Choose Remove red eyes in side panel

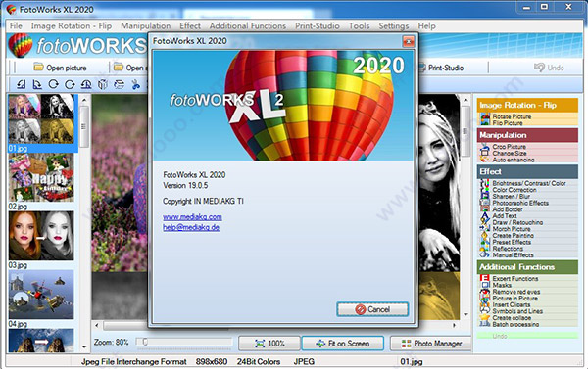[x=516, y=292]
